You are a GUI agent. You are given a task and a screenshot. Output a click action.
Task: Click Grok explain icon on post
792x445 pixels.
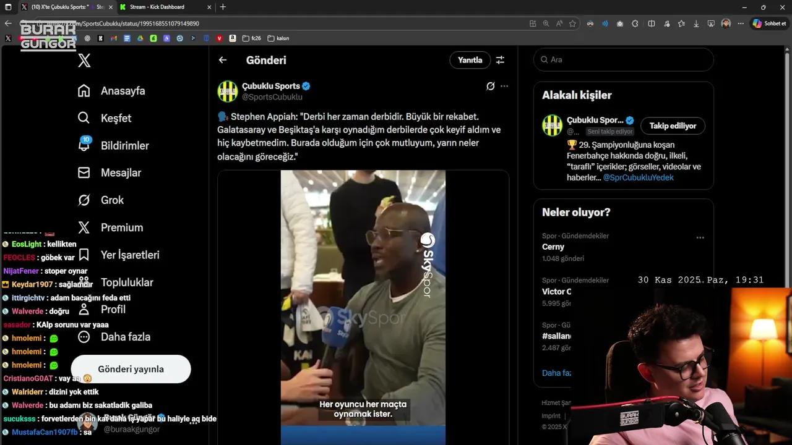click(x=490, y=86)
